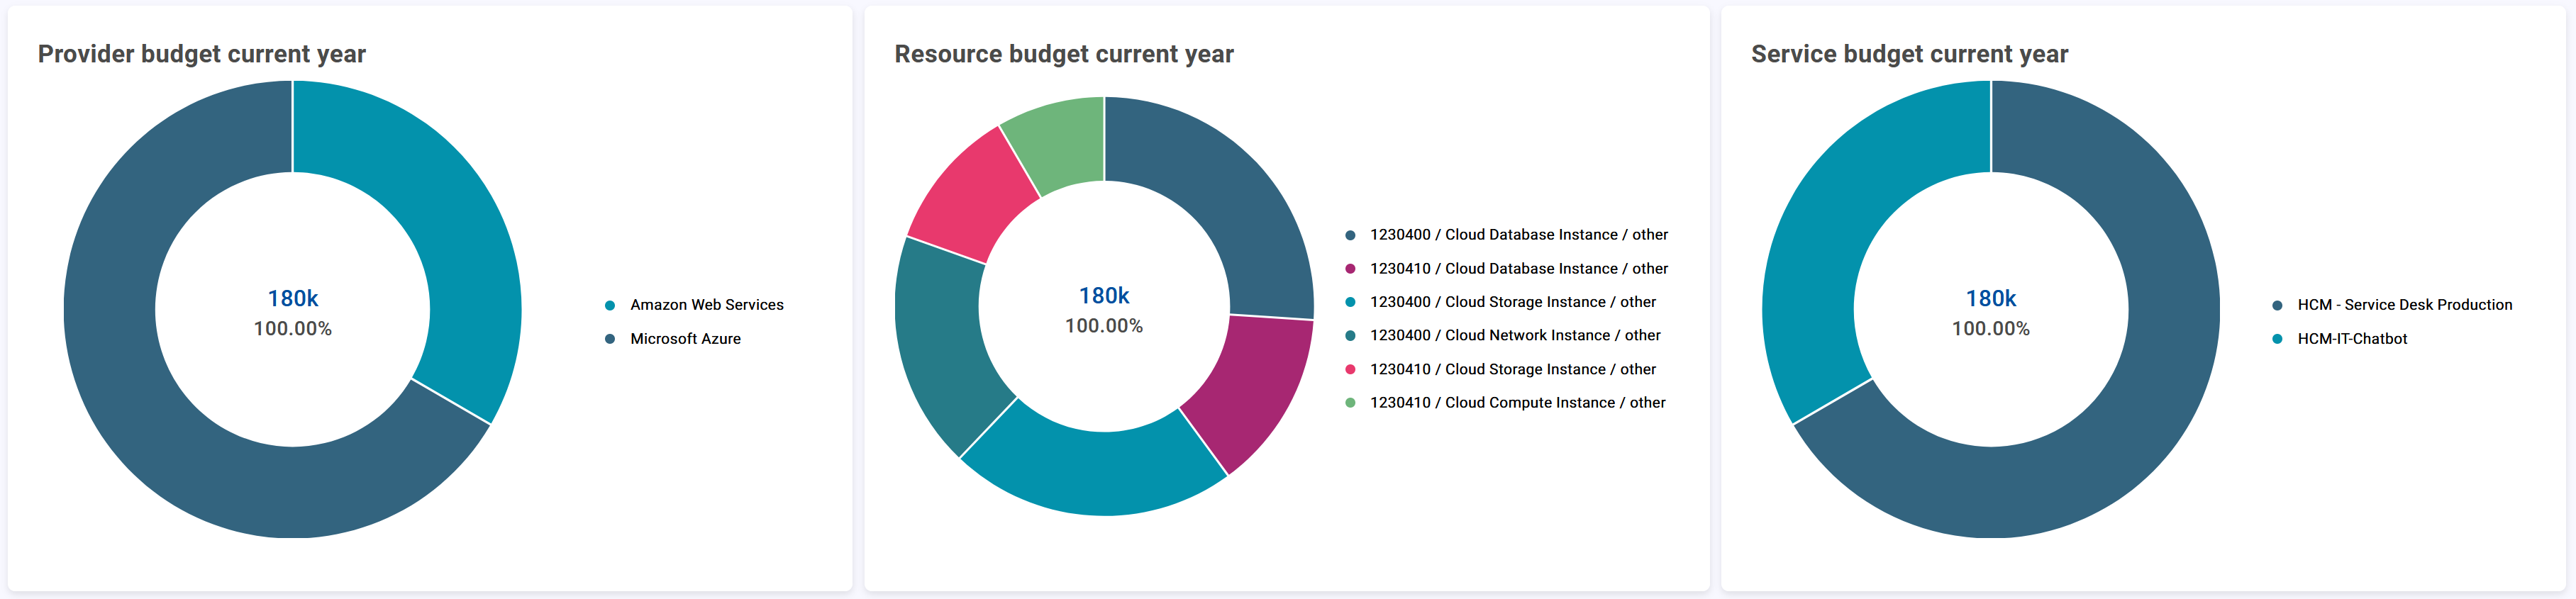The height and width of the screenshot is (599, 2576).
Task: Click 100.00% in the Service budget donut center
Action: [1991, 329]
